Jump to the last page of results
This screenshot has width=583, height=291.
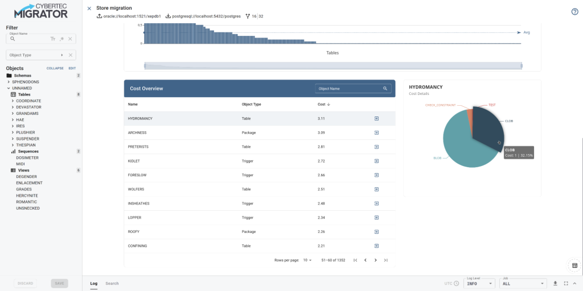[x=386, y=260]
